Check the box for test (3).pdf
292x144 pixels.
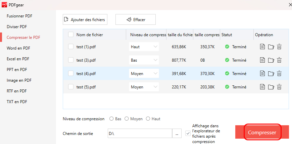click(71, 60)
